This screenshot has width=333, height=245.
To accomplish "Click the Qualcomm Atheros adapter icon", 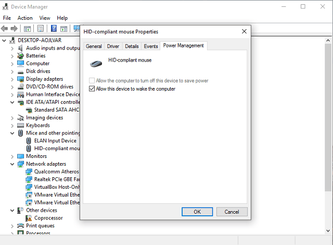I will [x=29, y=171].
